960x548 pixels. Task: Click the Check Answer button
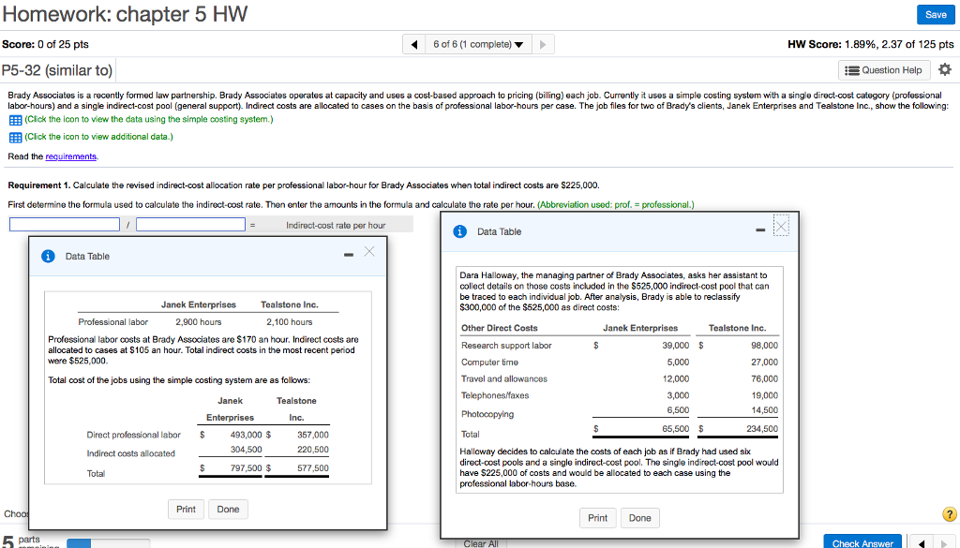[x=862, y=542]
